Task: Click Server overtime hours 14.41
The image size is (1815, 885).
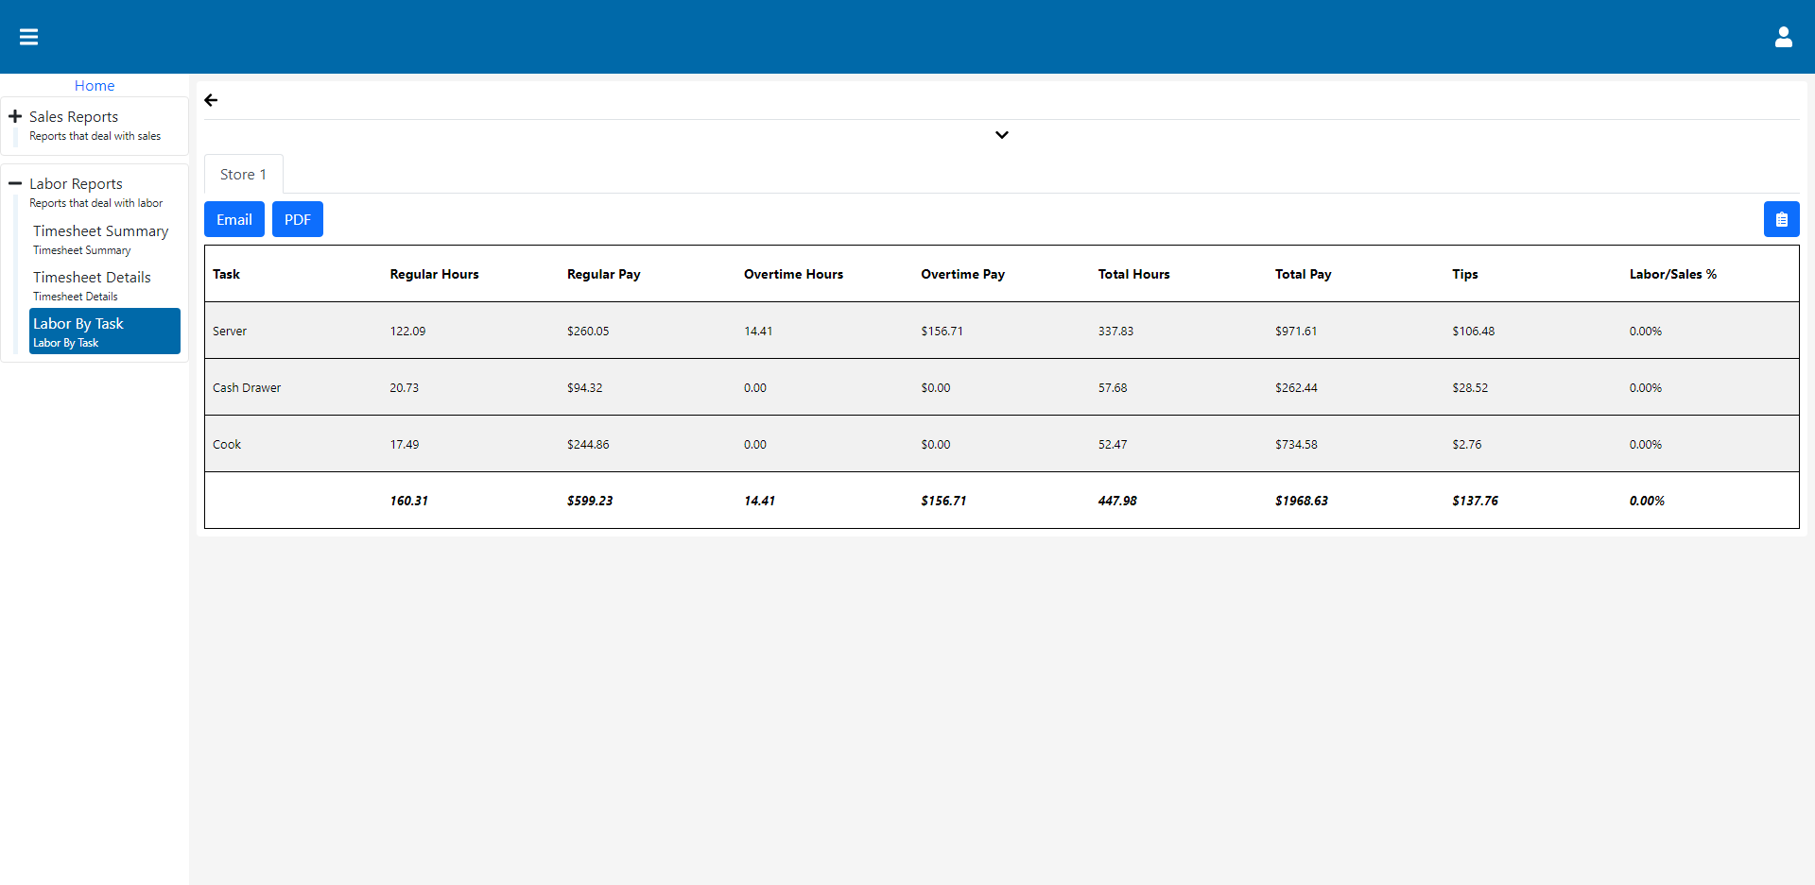Action: click(758, 331)
